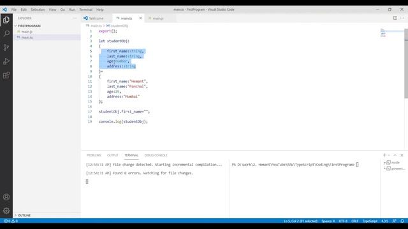The width and height of the screenshot is (408, 229).
Task: Create a new terminal with plus icon
Action: 384,155
